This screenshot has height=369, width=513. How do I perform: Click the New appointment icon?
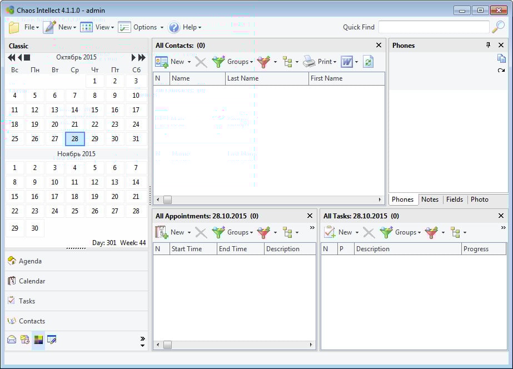coord(161,232)
